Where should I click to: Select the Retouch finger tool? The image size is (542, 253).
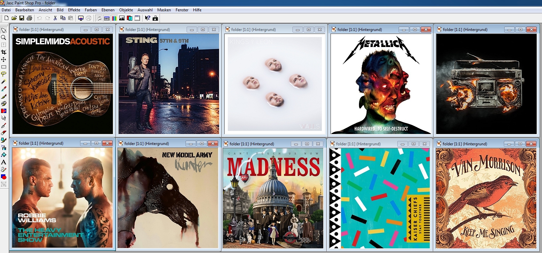click(x=4, y=118)
